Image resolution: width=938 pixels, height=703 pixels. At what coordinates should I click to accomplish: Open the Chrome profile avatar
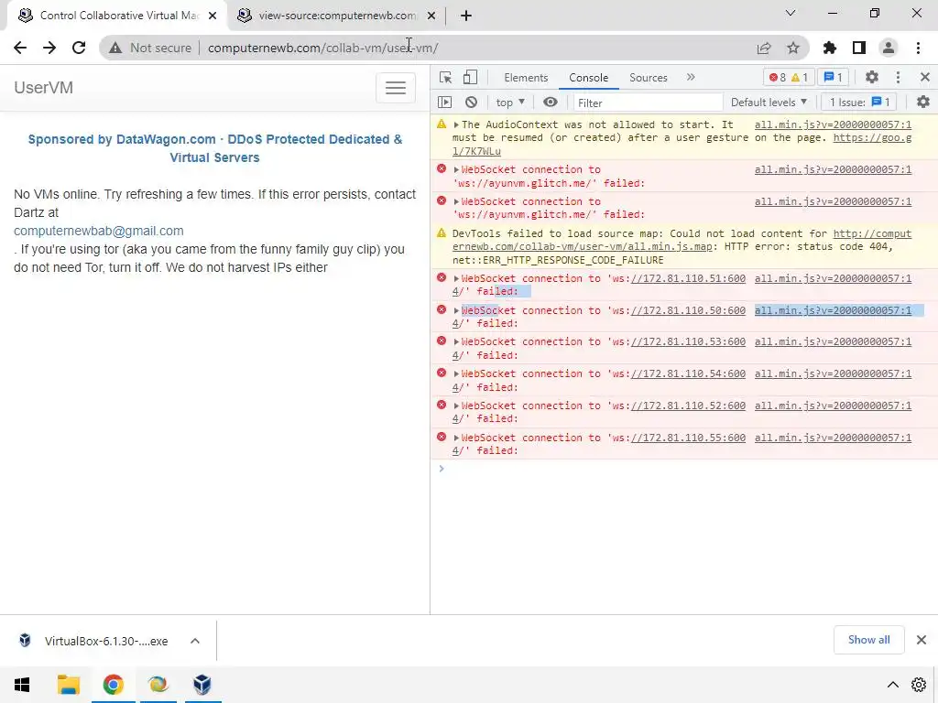[889, 48]
